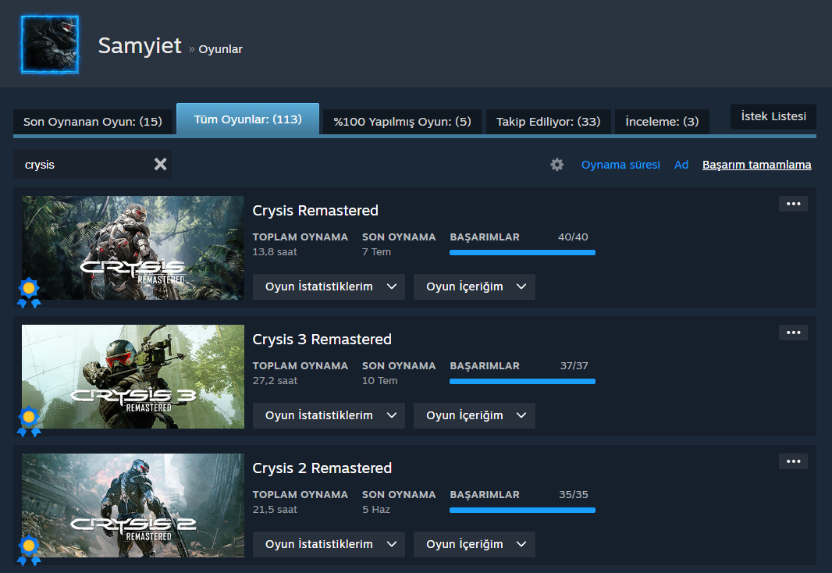Image resolution: width=832 pixels, height=573 pixels.
Task: Switch to Takip Ediliyor tab
Action: pos(548,122)
